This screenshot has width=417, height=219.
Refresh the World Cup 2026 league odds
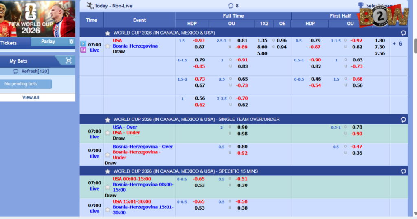403,33
